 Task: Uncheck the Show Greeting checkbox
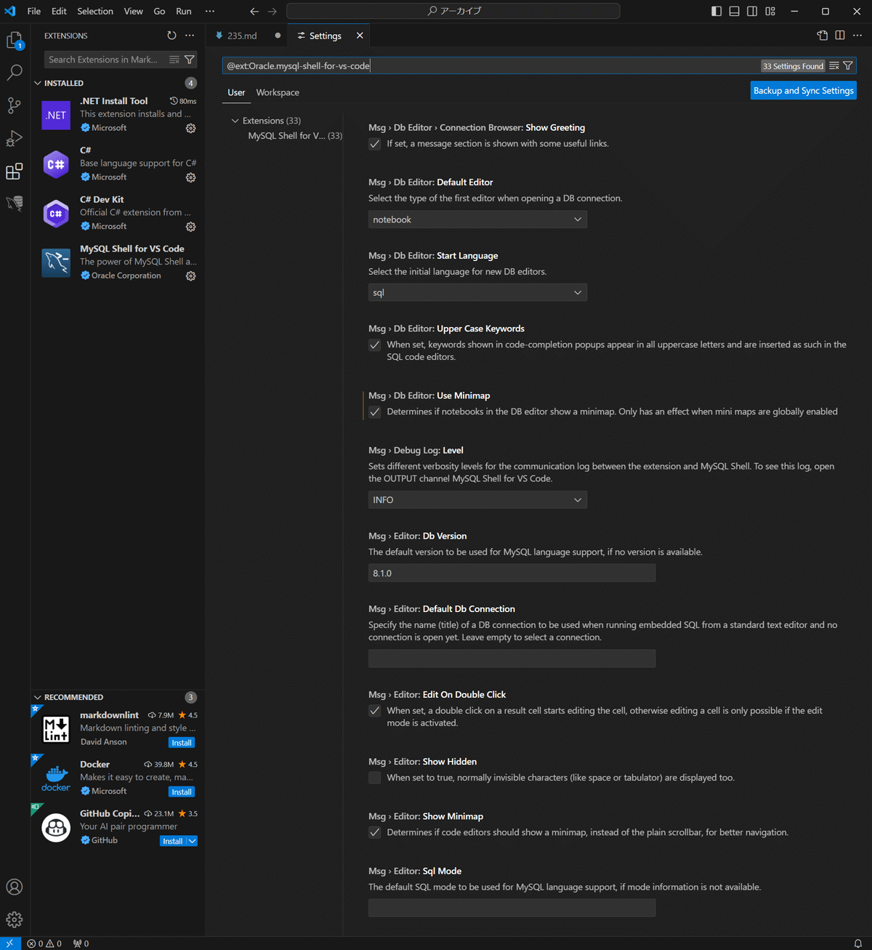tap(375, 144)
